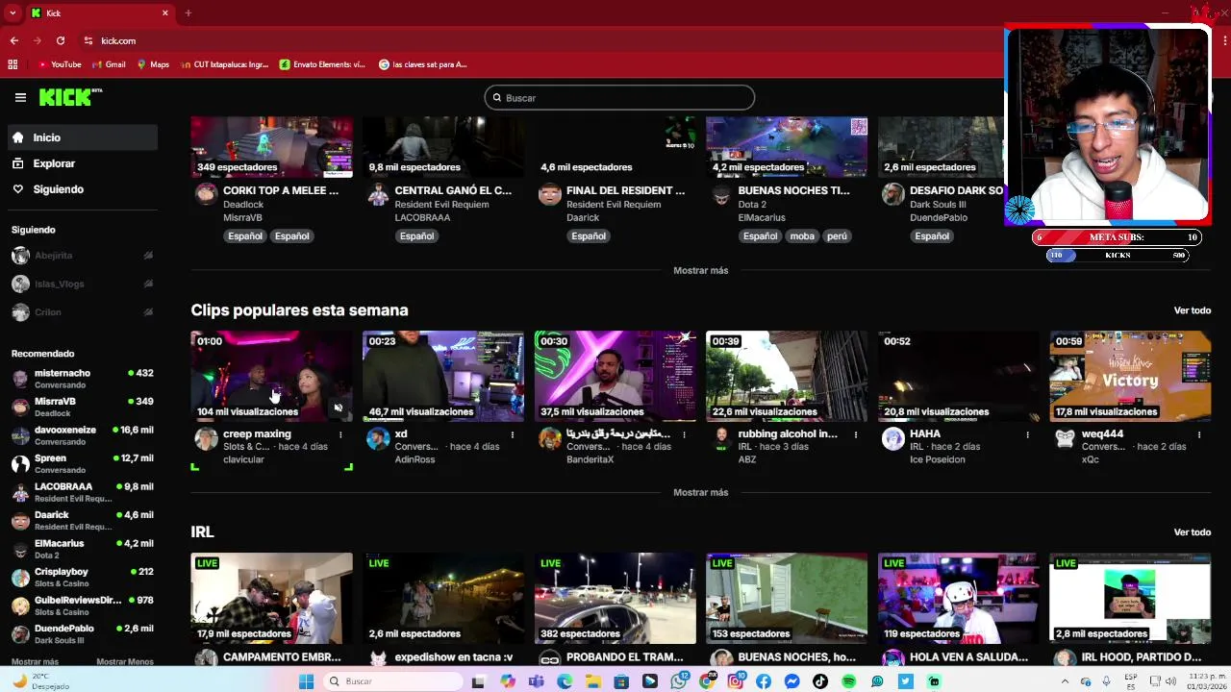
Task: Open options menu for HAHA clip
Action: (x=1027, y=434)
